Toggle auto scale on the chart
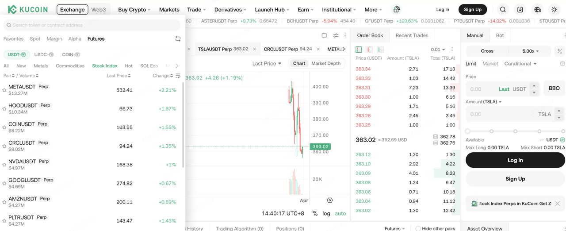Screen dimensions: 566x231 click(340, 213)
